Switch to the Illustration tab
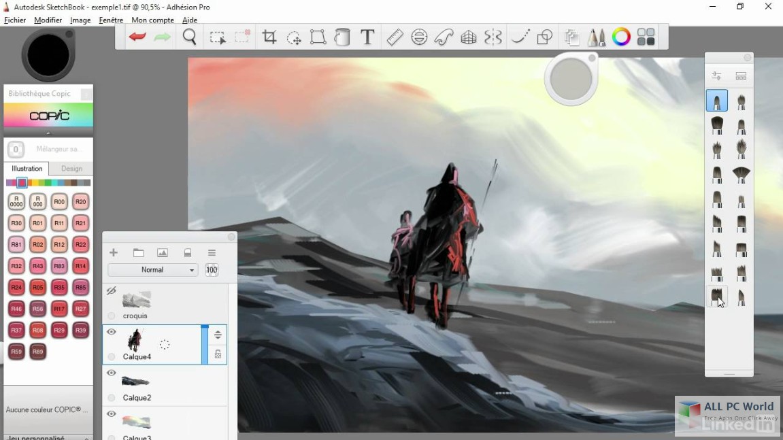This screenshot has width=783, height=440. [x=27, y=168]
